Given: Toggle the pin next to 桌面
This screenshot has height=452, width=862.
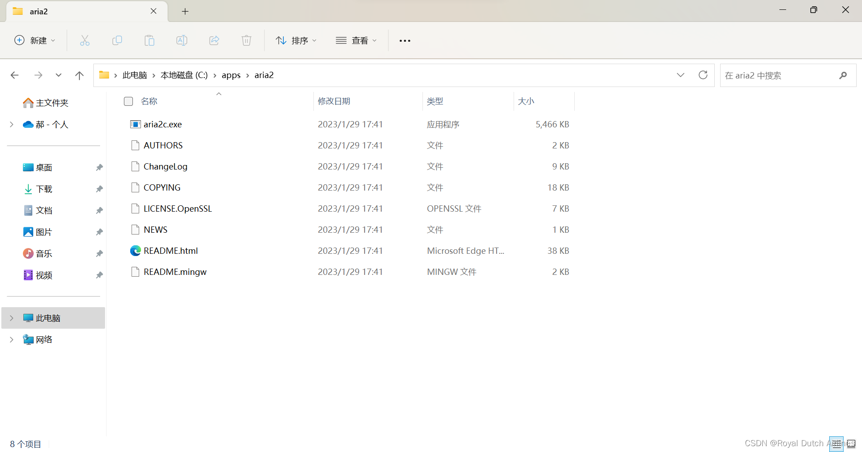Looking at the screenshot, I should tap(99, 167).
